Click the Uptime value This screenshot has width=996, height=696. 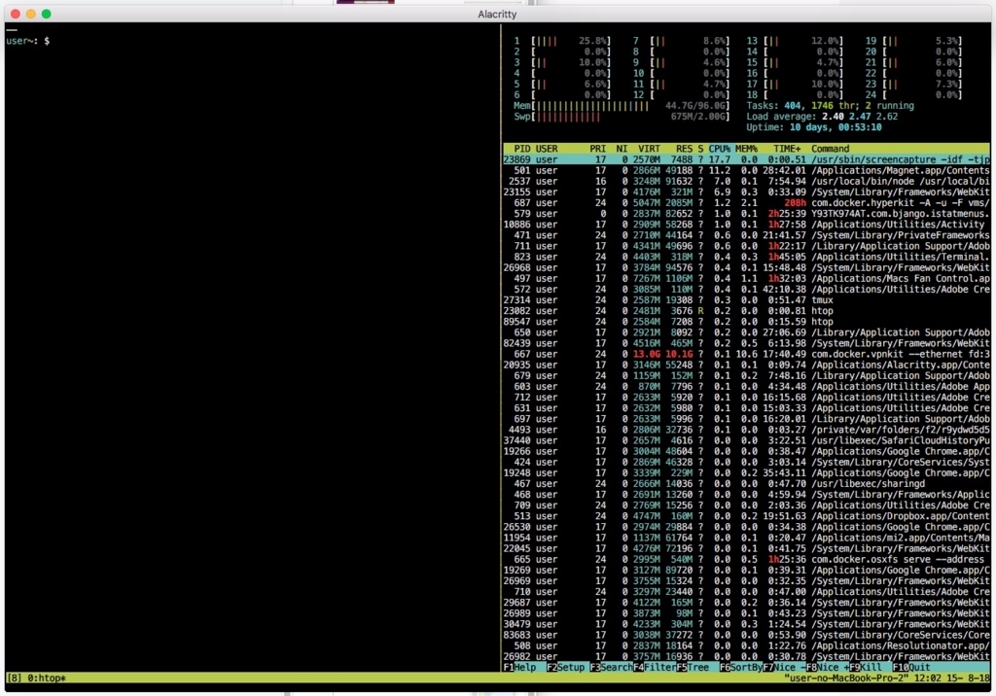(x=836, y=127)
